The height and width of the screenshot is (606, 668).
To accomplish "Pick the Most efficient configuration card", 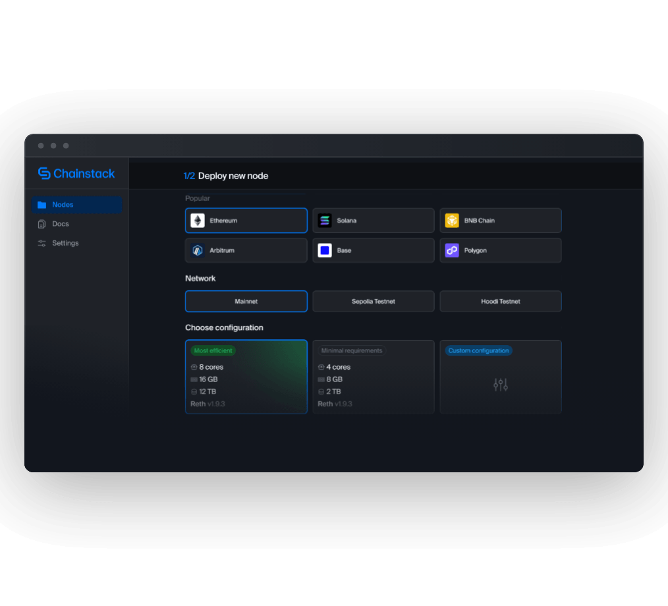I will (x=246, y=377).
